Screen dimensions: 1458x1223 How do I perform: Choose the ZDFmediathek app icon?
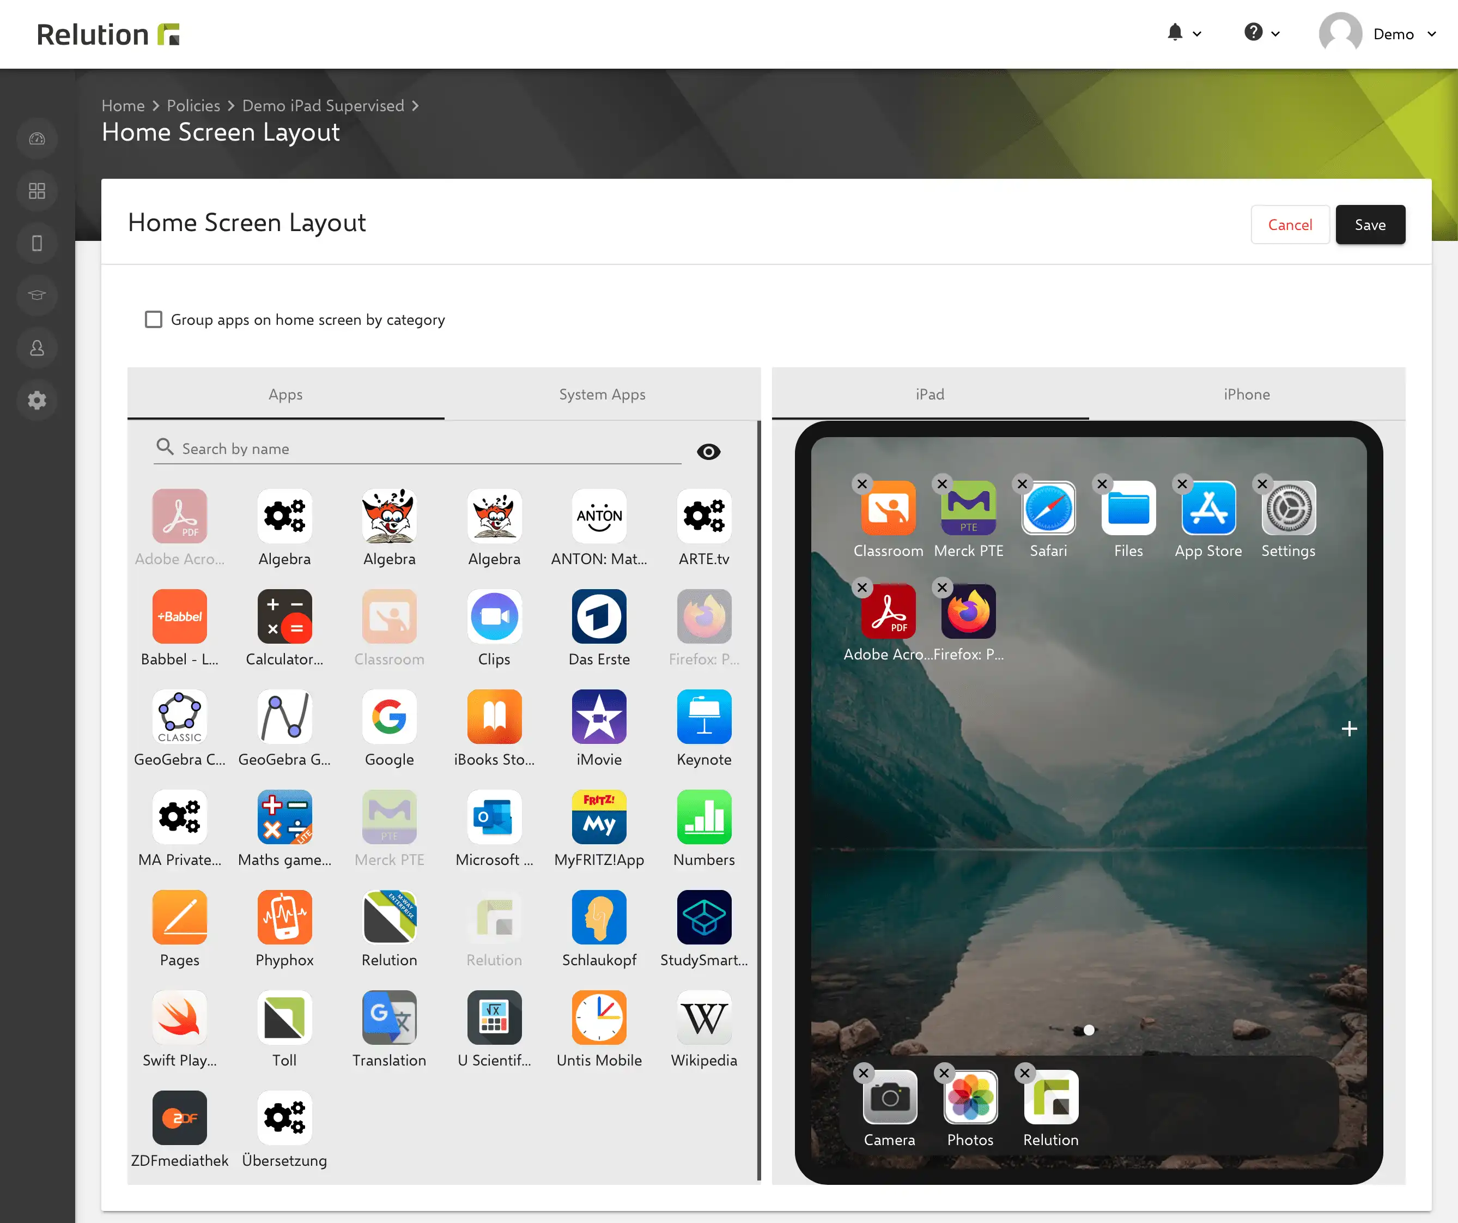pyautogui.click(x=179, y=1117)
